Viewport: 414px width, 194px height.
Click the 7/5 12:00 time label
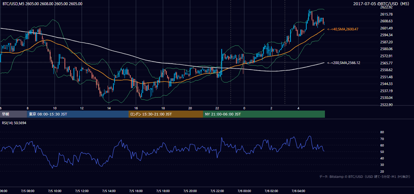click(82, 191)
